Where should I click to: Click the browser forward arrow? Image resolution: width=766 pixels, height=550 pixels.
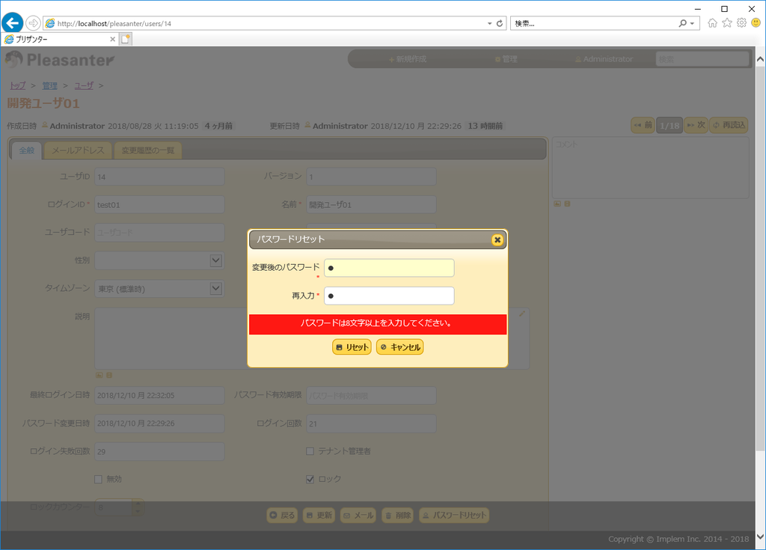click(x=33, y=23)
